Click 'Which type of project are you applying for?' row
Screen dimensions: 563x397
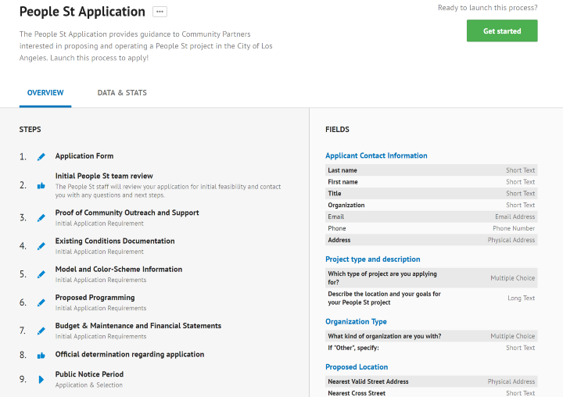[x=431, y=278]
